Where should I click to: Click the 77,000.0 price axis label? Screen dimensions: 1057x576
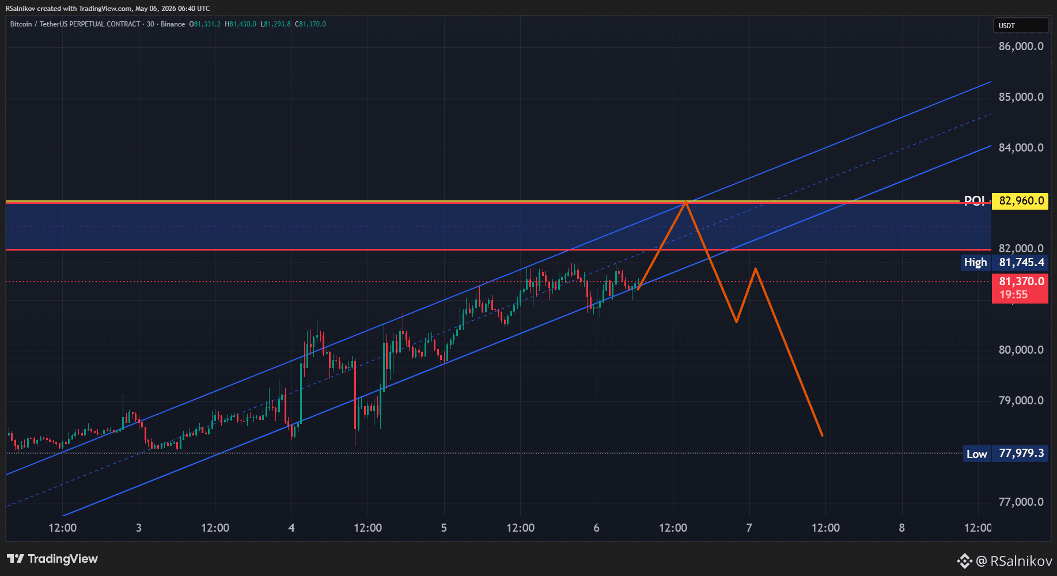(x=1021, y=502)
